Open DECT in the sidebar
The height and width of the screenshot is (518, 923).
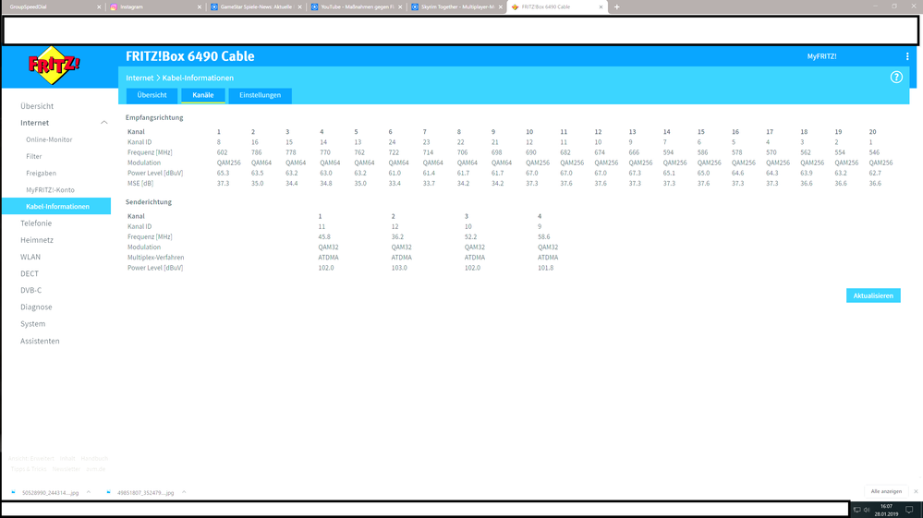point(30,273)
